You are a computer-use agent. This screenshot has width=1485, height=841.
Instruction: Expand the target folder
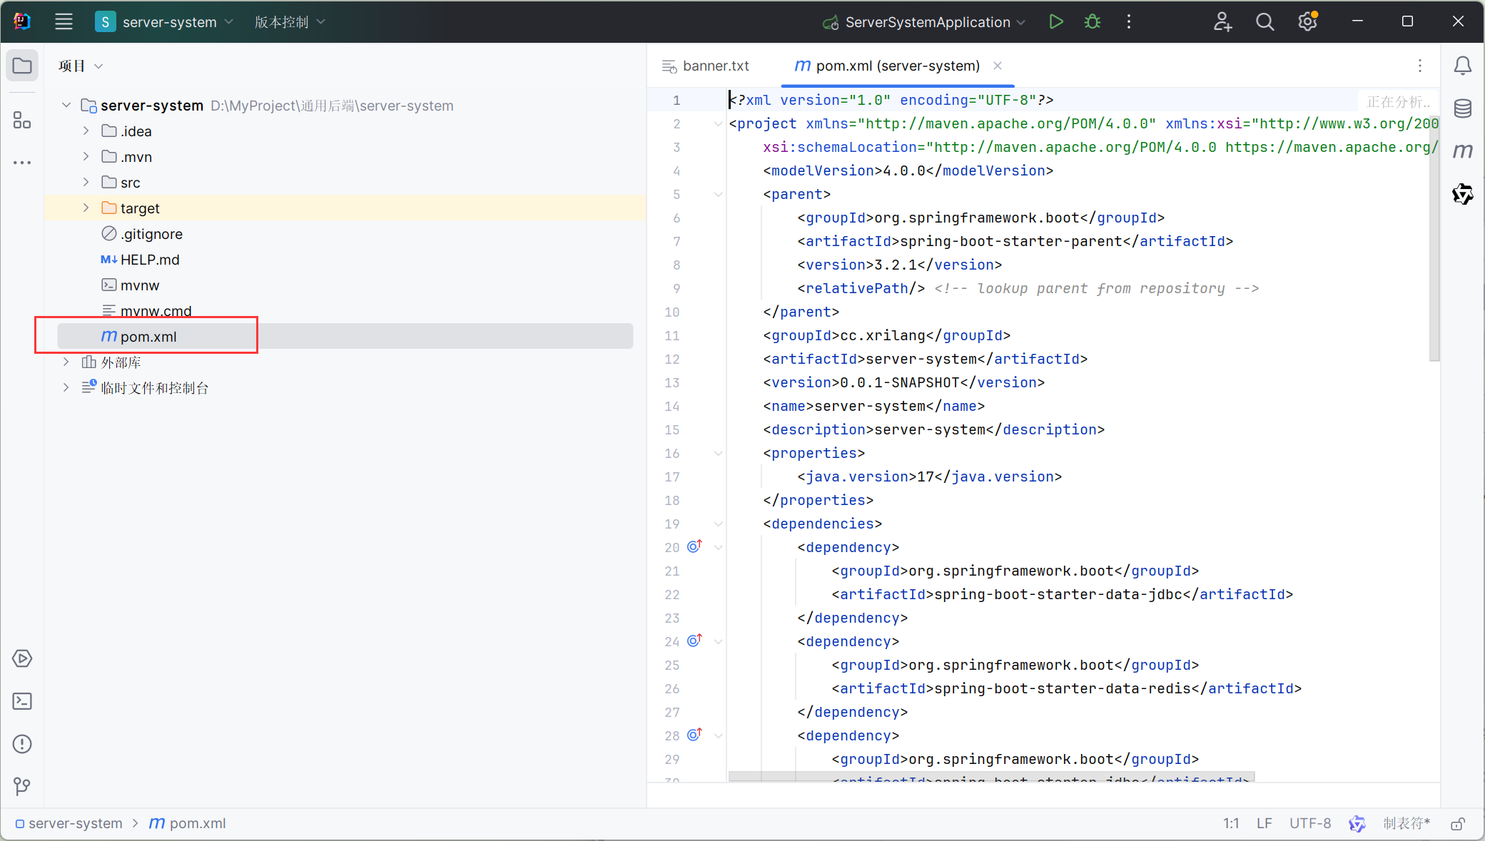[x=86, y=208]
